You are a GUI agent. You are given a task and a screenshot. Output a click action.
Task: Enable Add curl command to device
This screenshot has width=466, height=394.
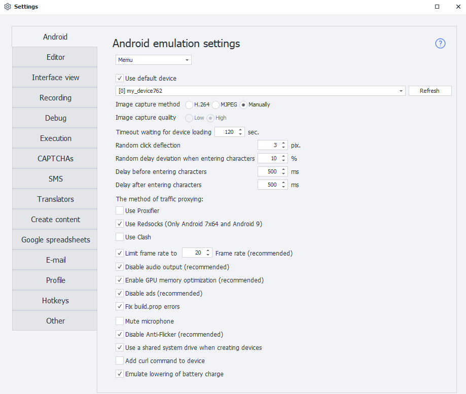[120, 361]
